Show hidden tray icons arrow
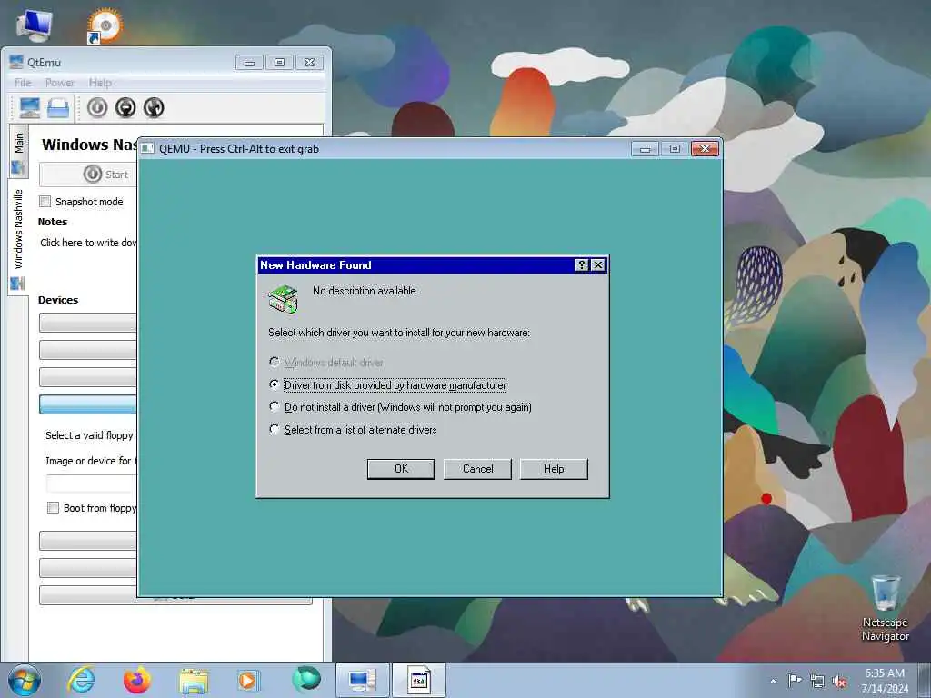Viewport: 931px width, 698px height. (x=773, y=681)
